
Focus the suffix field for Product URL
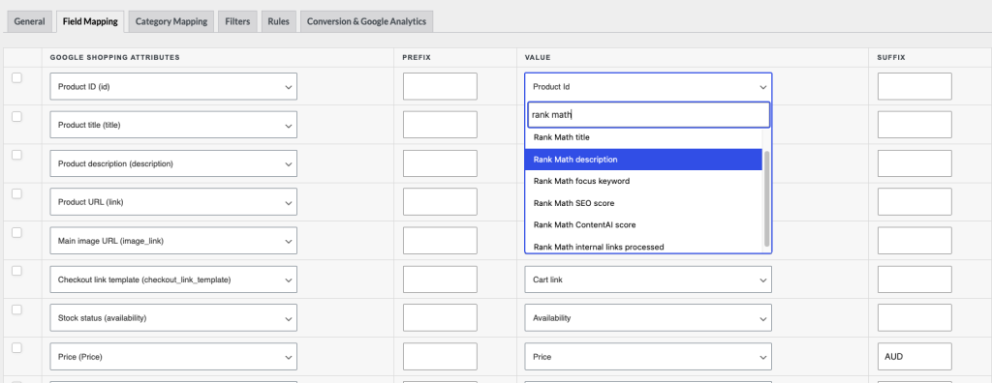pyautogui.click(x=914, y=202)
